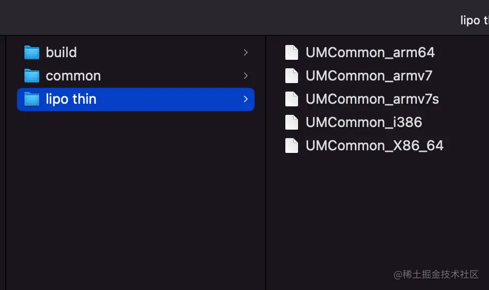Click the UMCommon_armv7 document icon
Viewport: 489px width, 290px height.
[292, 76]
